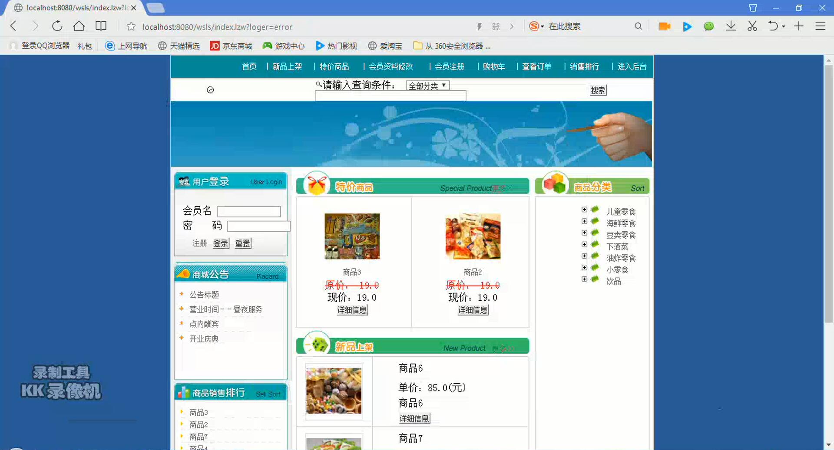Go to 首页 in site navigation
834x450 pixels.
(249, 66)
